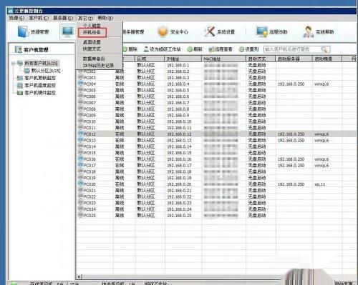Click the 所有客户机 network icon

(x=20, y=64)
